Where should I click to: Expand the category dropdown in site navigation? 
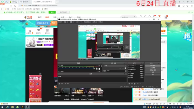click(55, 17)
